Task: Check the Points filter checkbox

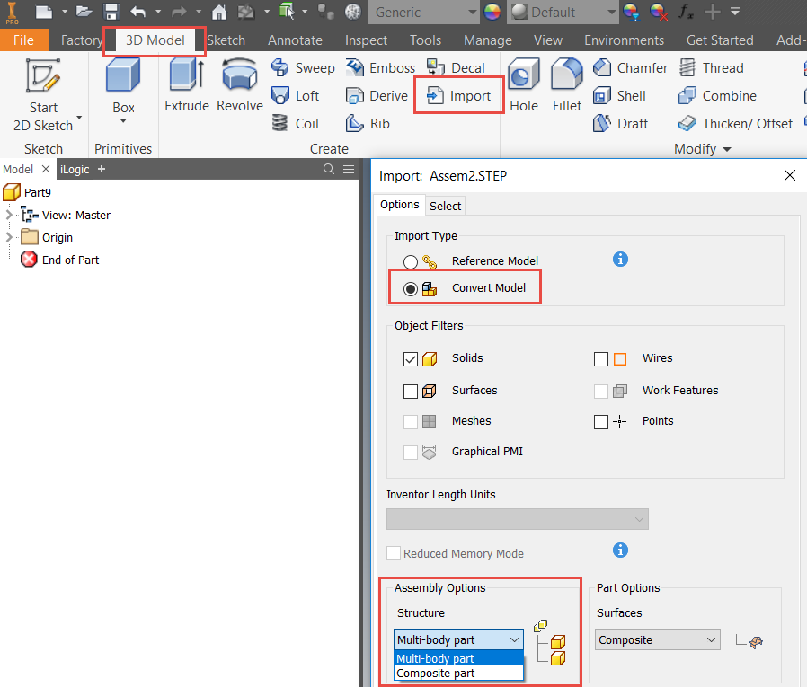Action: 600,422
